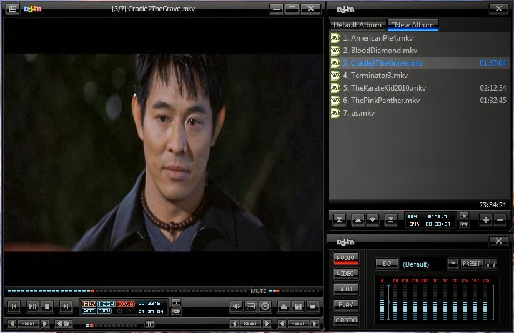
Task: Toggle play/pause for Cradle2TheGrave
Action: (x=32, y=306)
